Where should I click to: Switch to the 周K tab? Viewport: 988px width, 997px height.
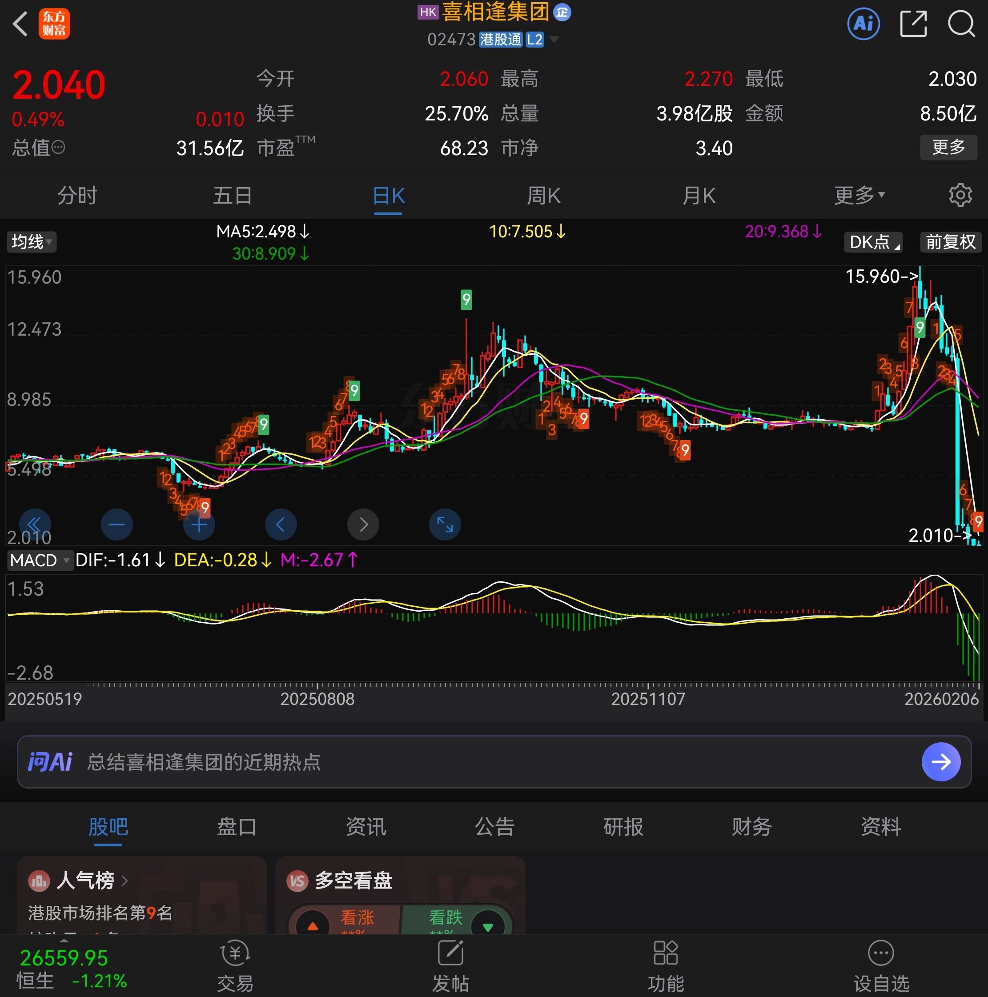543,195
